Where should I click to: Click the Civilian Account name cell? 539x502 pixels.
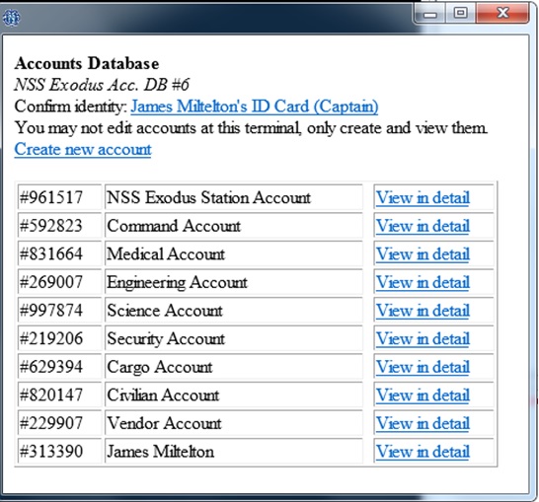(x=234, y=394)
